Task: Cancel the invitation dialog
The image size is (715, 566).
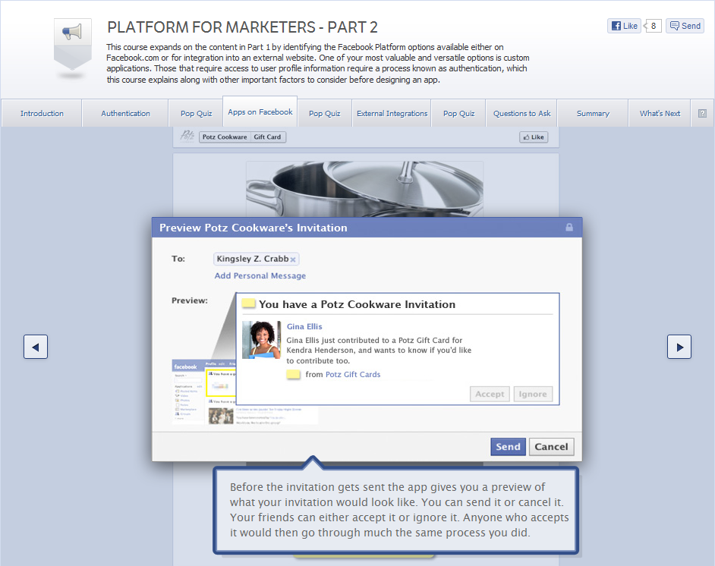Action: coord(551,447)
